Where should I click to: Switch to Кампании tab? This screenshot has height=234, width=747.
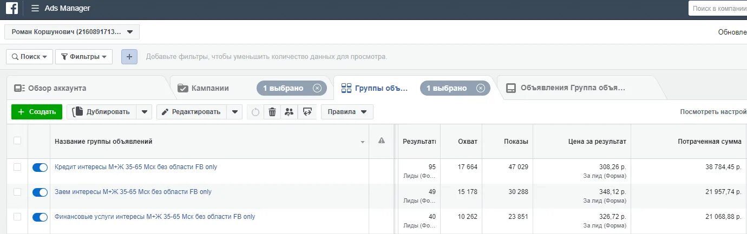[x=210, y=88]
